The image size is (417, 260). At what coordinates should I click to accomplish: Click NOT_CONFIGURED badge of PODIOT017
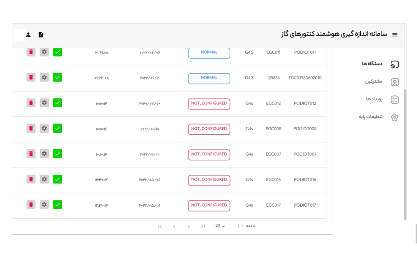tap(209, 206)
